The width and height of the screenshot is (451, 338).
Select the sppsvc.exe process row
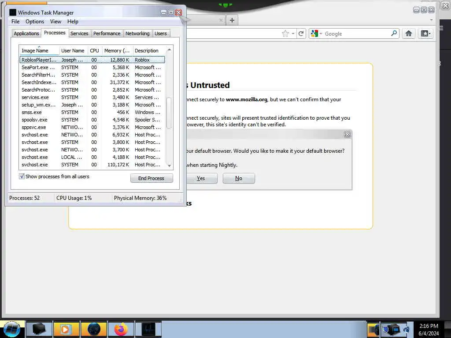(x=92, y=127)
